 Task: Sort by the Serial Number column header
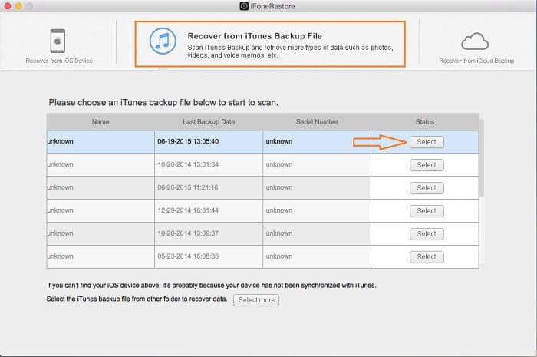click(317, 121)
